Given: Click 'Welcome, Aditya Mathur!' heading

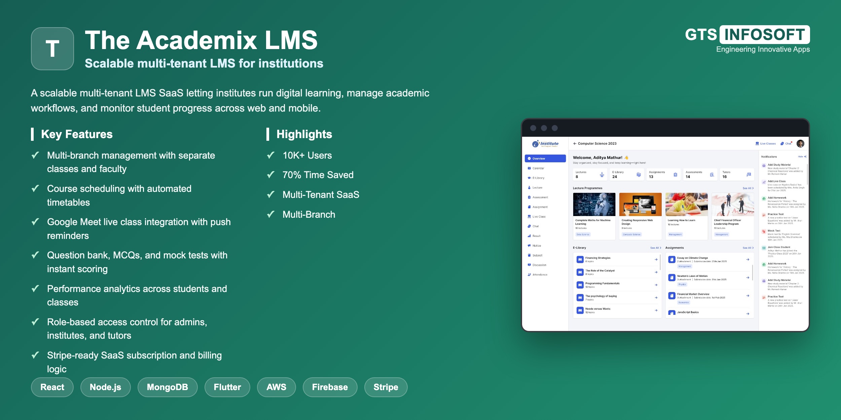Looking at the screenshot, I should coord(598,158).
